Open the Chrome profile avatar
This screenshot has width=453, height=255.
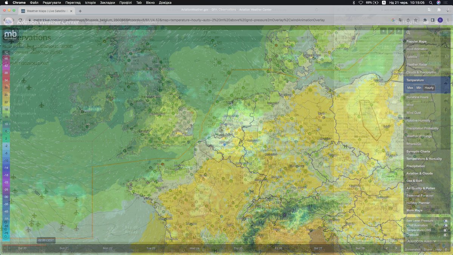coord(440,20)
